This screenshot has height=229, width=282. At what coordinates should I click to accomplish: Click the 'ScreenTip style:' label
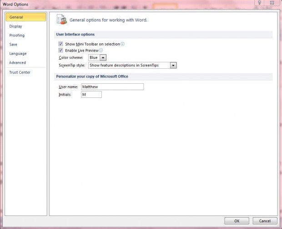(x=72, y=66)
